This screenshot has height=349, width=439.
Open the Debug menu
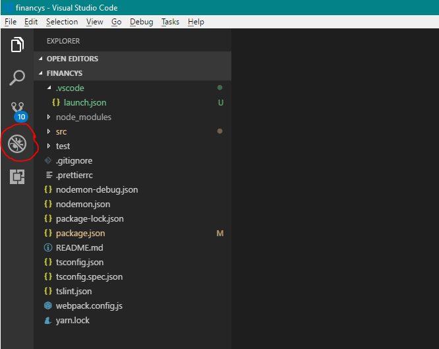(141, 22)
